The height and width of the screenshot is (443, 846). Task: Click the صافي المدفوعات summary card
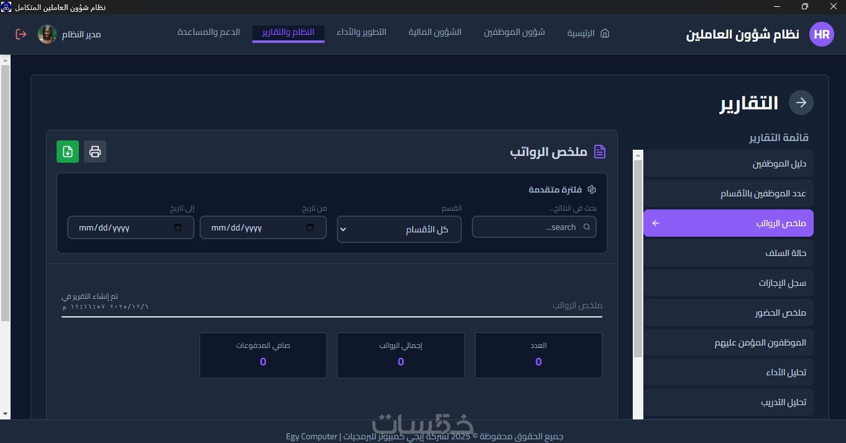[x=263, y=355]
